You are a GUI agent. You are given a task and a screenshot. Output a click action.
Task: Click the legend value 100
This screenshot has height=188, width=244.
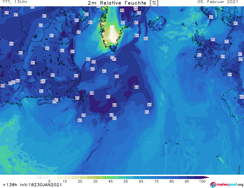202,181
